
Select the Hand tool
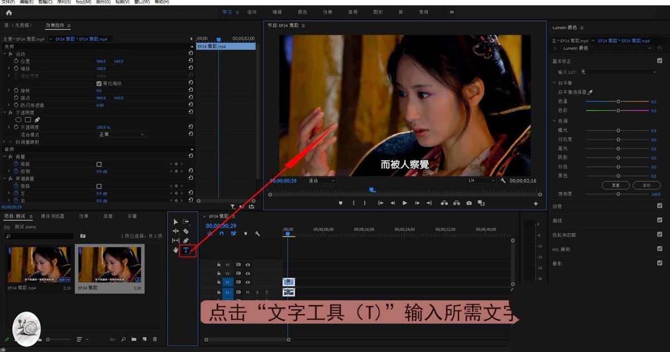(176, 251)
